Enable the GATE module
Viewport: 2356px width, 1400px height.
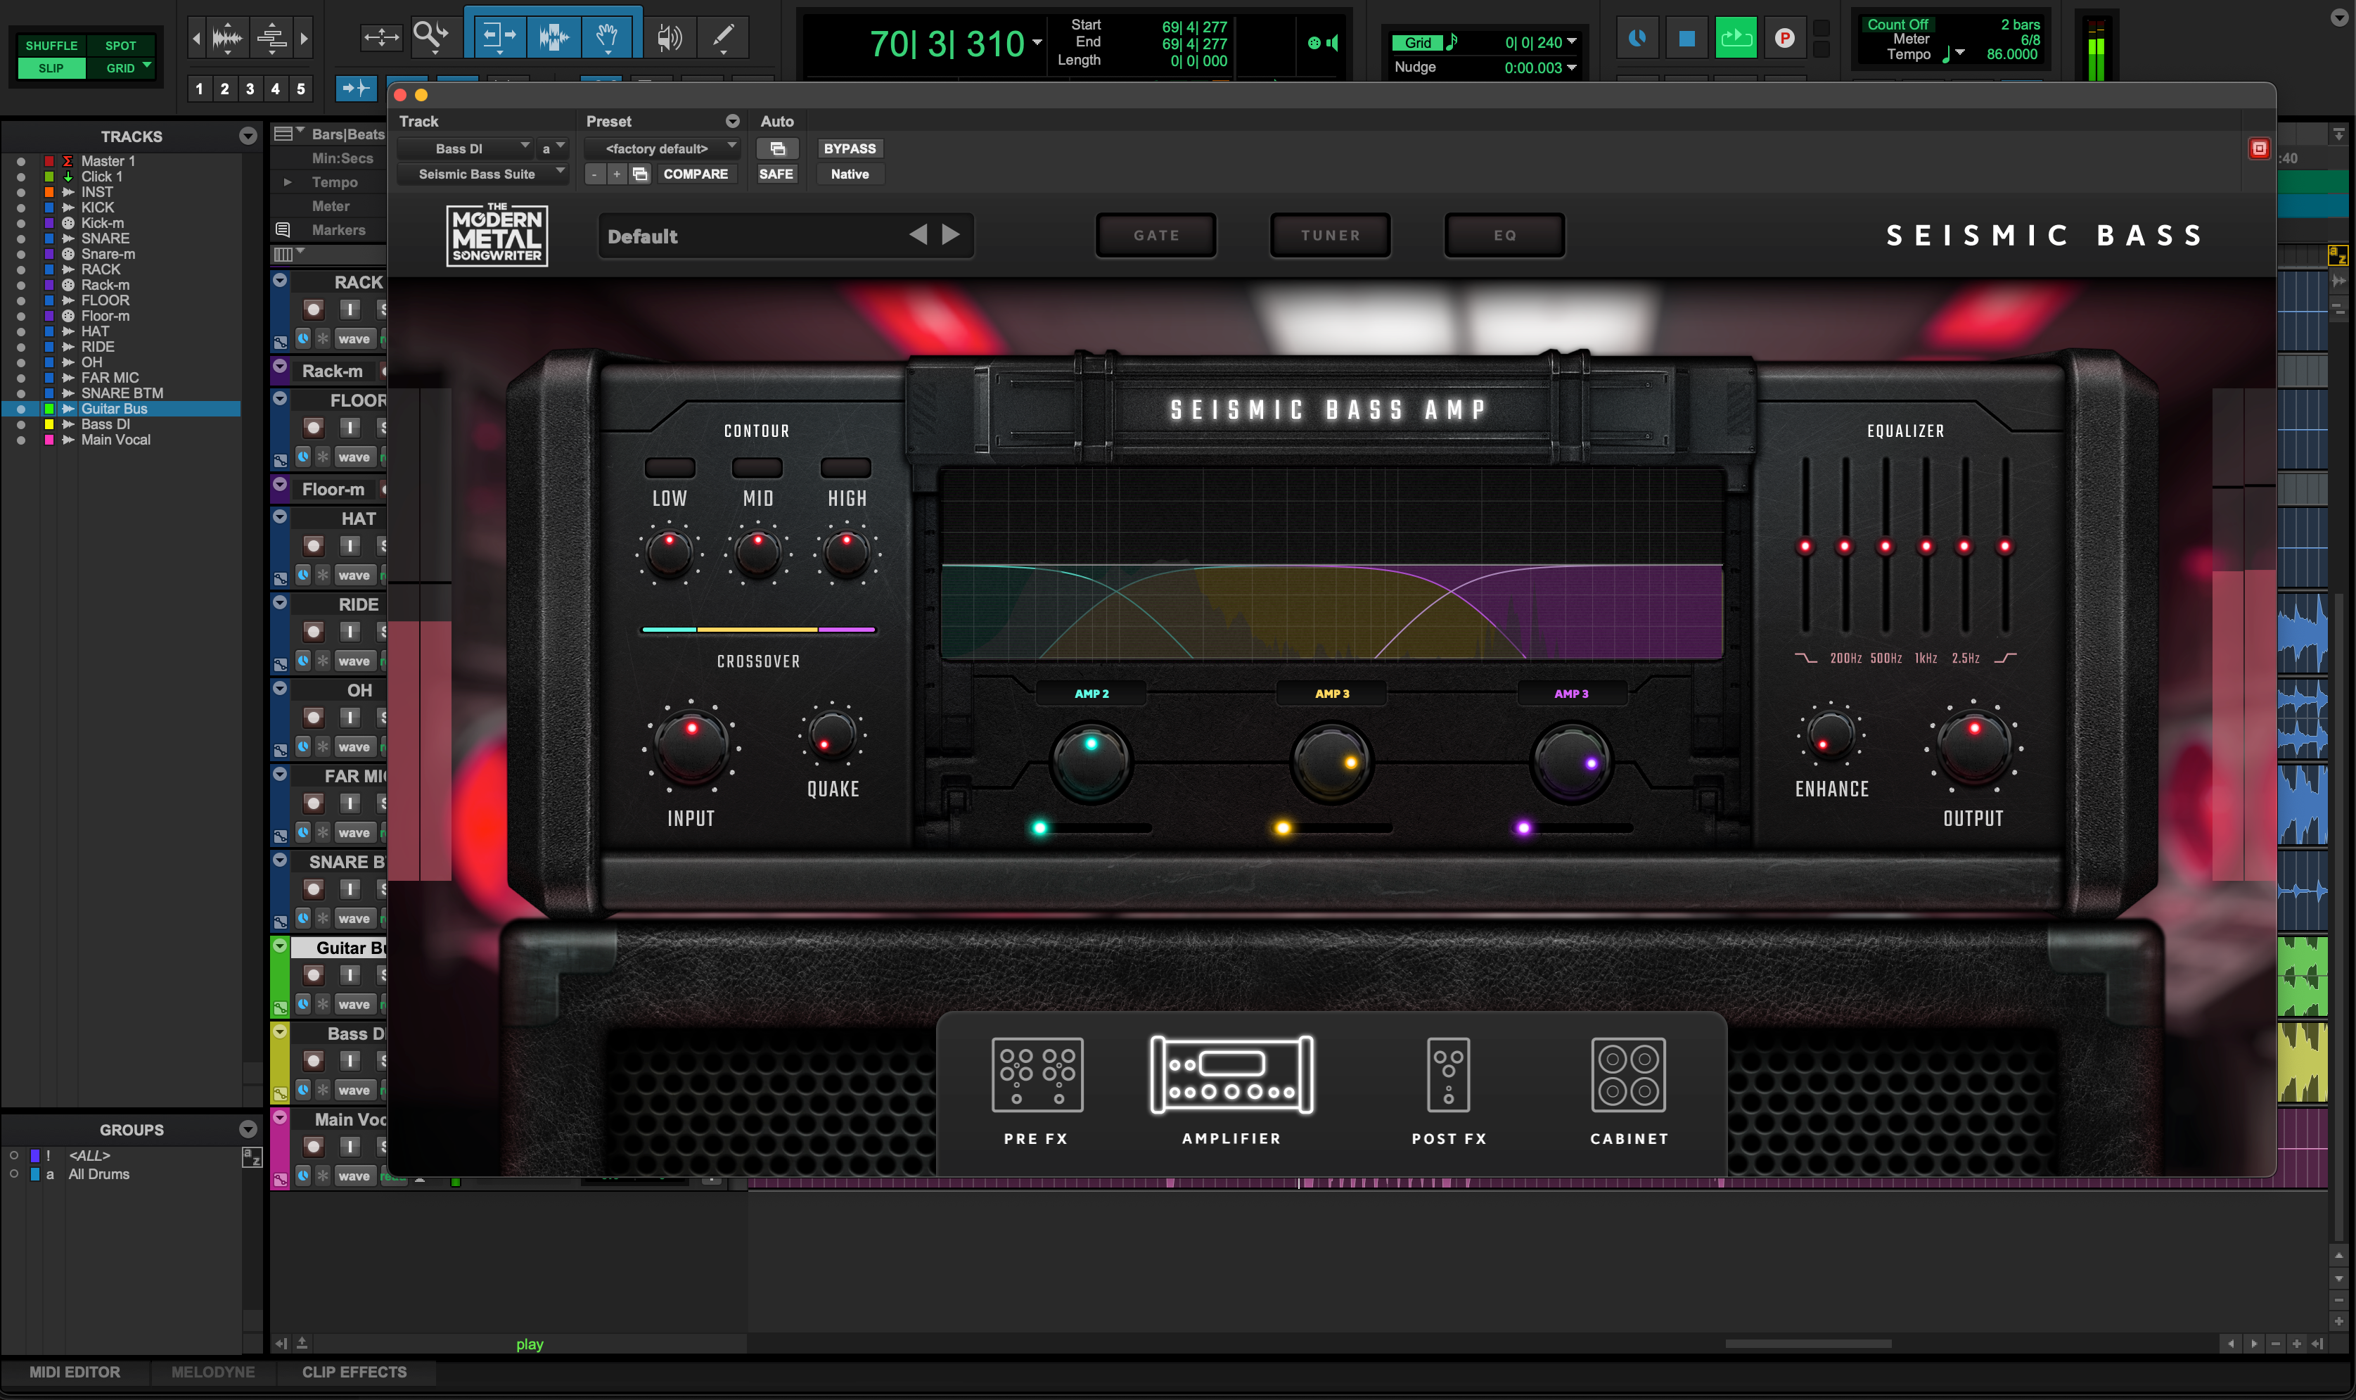(x=1155, y=235)
